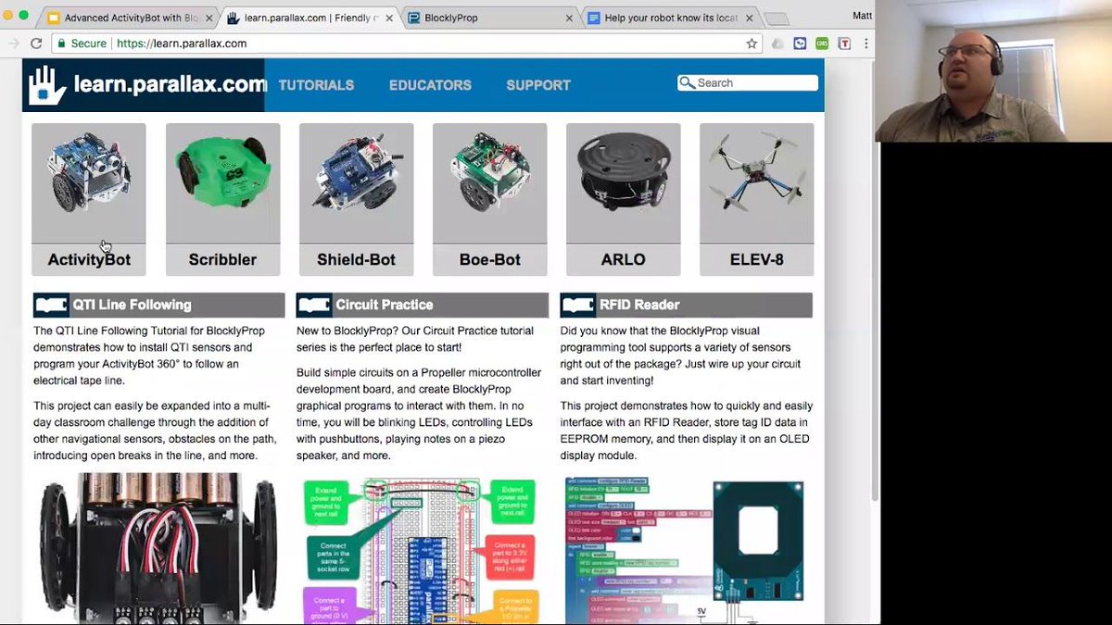Click the RFID Reader section icon
The height and width of the screenshot is (625, 1112).
click(578, 305)
